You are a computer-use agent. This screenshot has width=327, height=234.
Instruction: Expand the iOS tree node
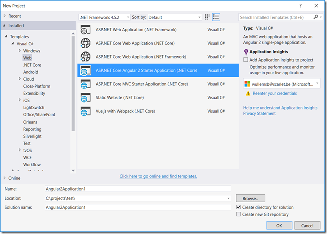point(20,100)
